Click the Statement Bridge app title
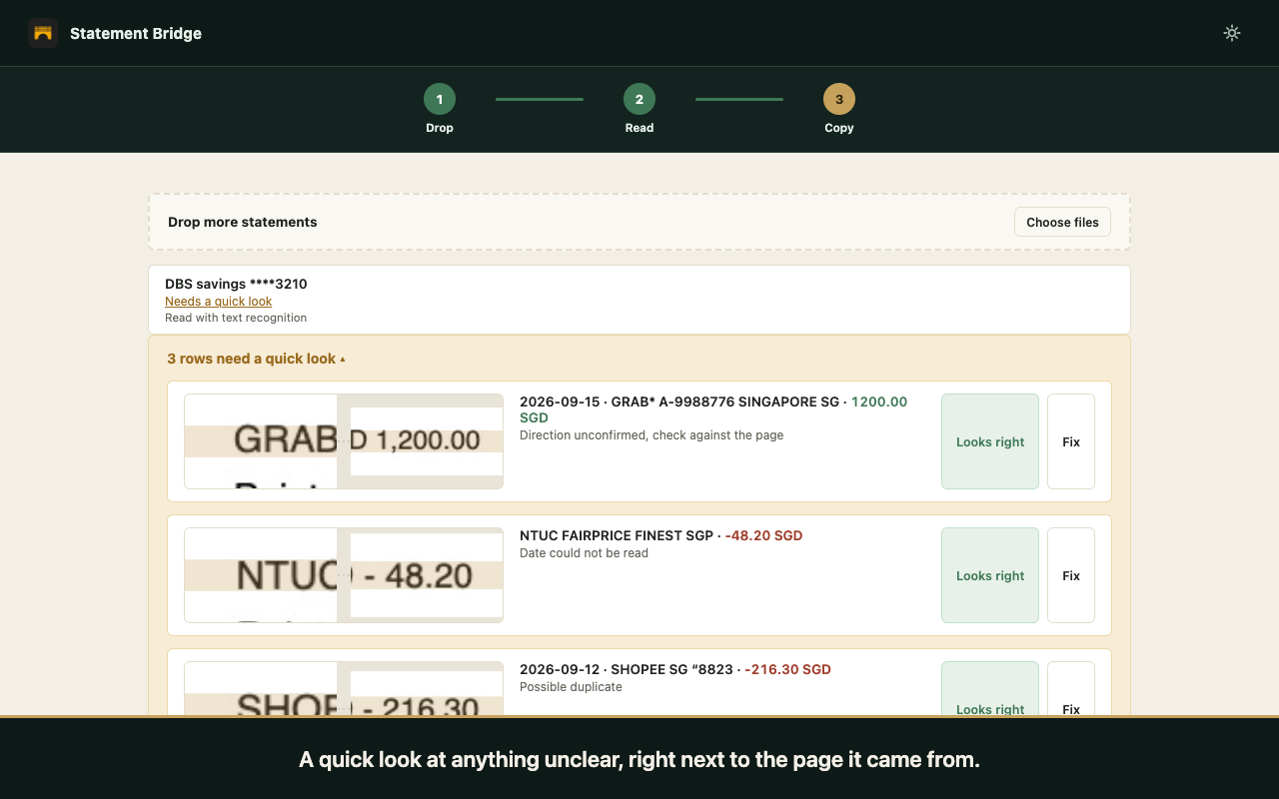 click(x=136, y=33)
